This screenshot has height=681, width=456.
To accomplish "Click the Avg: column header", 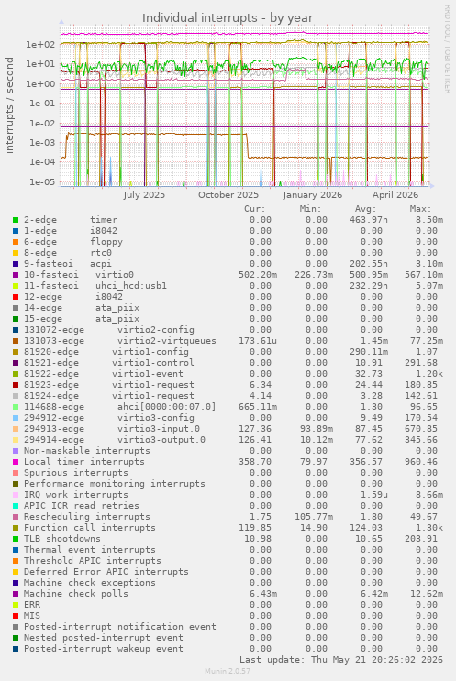I will (x=365, y=209).
